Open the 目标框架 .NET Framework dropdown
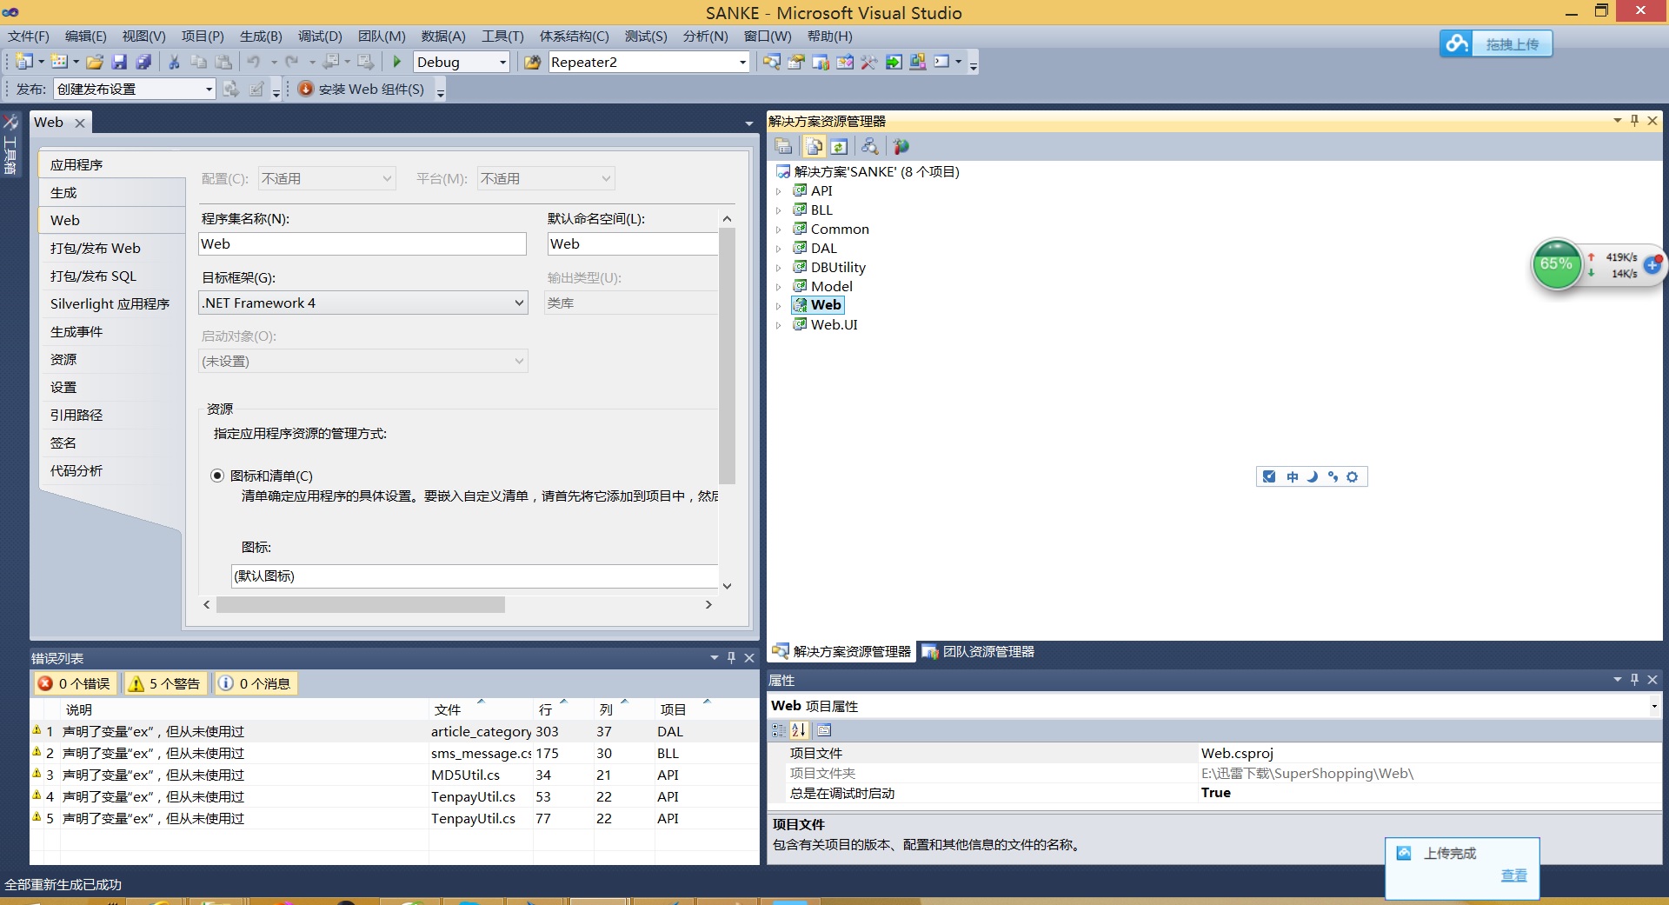This screenshot has width=1669, height=905. coord(519,303)
